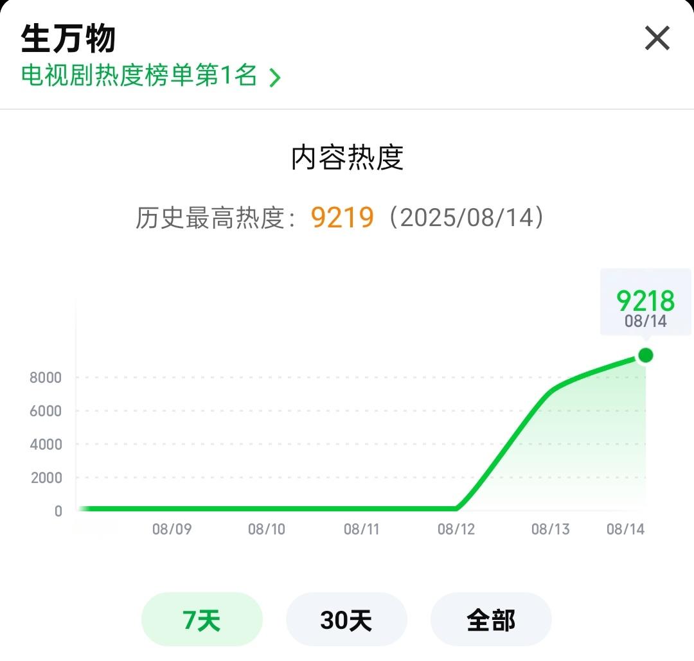Close the 生万物 heat panel
Viewport: 694px width, 661px height.
(657, 38)
